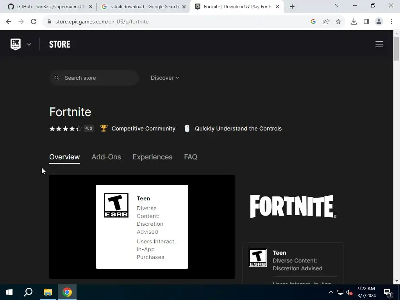Open the Chrome three-dot menu

click(391, 22)
